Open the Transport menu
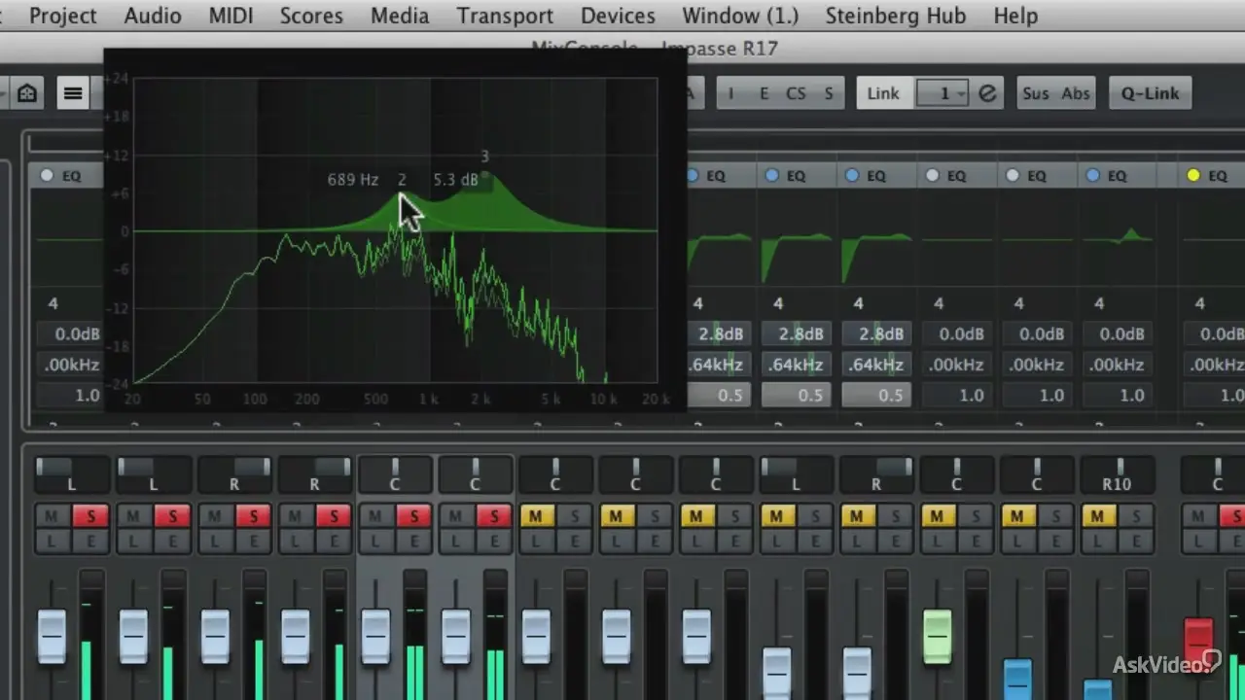Image resolution: width=1245 pixels, height=700 pixels. pos(505,16)
